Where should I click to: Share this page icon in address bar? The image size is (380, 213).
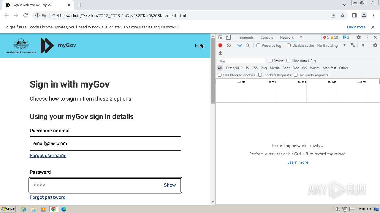[x=333, y=15]
